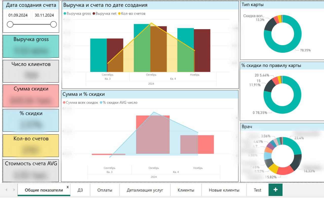Click the right handle of date slider
324x198 pixels.
(x=53, y=24)
